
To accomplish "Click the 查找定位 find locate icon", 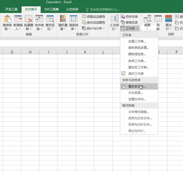I will click(x=50, y=19).
